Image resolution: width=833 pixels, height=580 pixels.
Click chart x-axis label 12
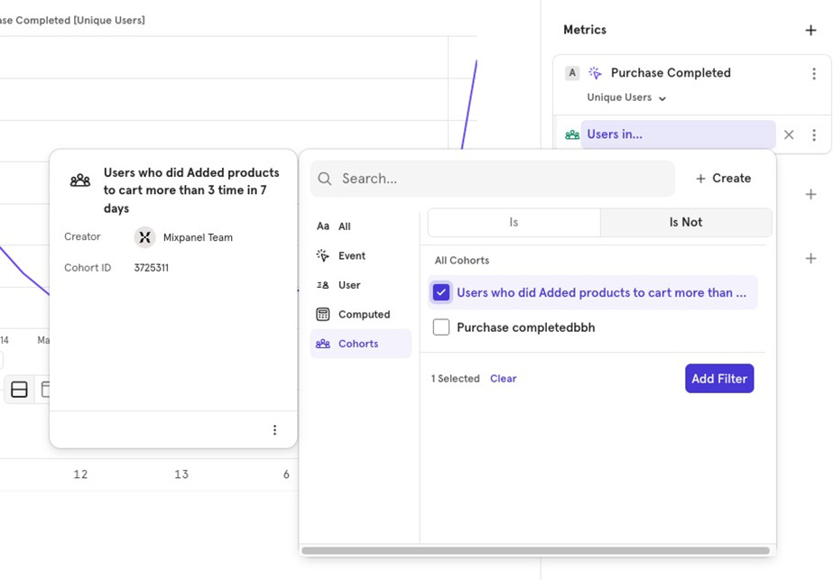(x=80, y=474)
